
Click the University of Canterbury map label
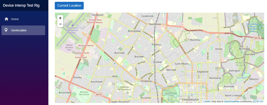coord(124,88)
